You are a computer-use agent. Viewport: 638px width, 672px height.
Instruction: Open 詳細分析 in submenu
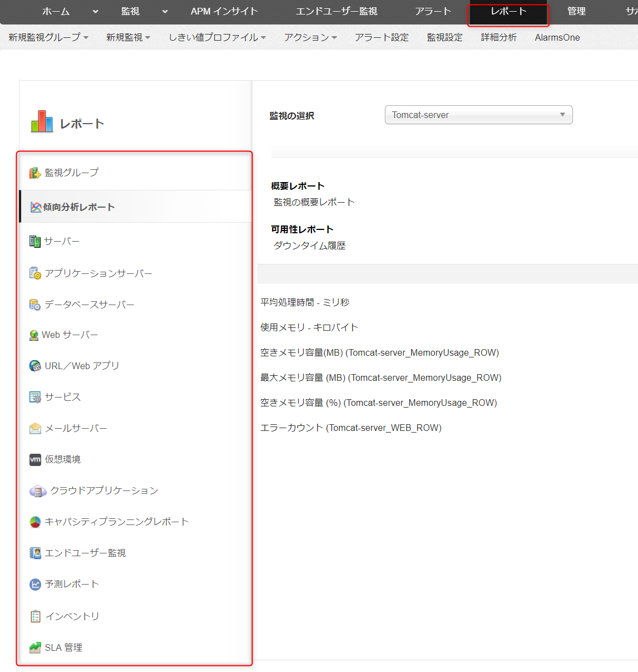click(x=498, y=37)
